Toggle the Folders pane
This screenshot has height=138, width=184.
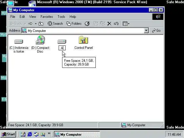pyautogui.click(x=74, y=24)
